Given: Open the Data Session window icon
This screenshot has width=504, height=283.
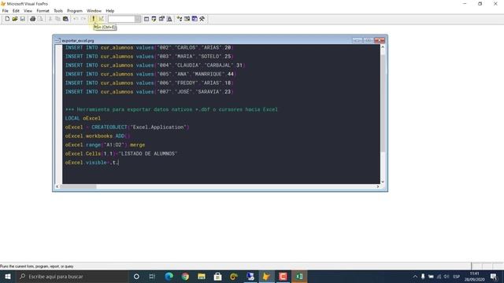Looking at the screenshot, I should [x=154, y=19].
